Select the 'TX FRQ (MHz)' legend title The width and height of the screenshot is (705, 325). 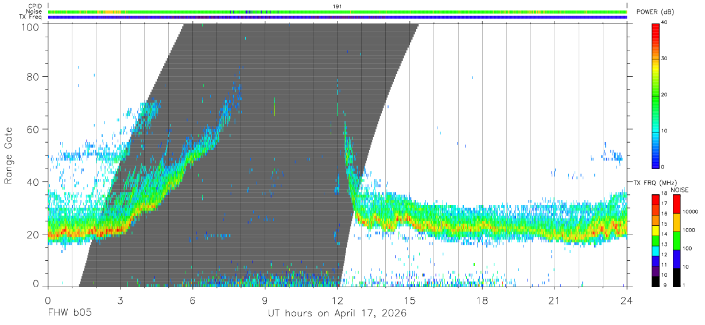click(654, 182)
